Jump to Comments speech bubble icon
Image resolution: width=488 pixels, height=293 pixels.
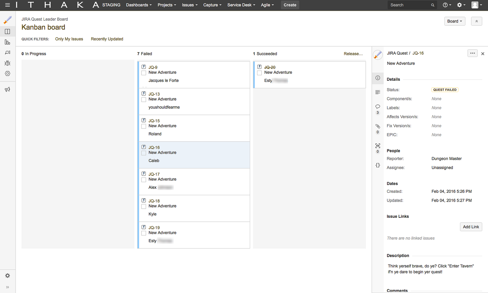point(378,107)
